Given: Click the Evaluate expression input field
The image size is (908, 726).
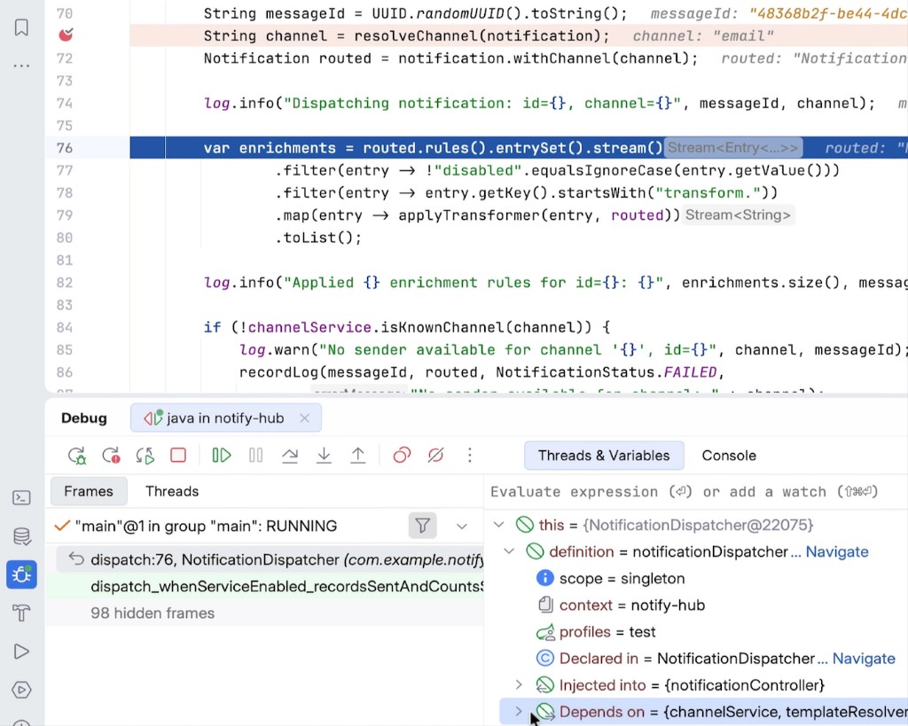Looking at the screenshot, I should tap(695, 491).
